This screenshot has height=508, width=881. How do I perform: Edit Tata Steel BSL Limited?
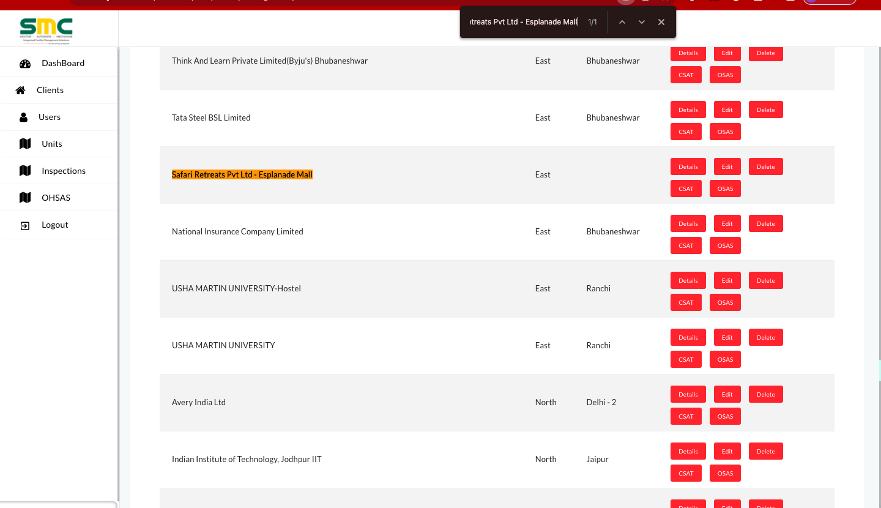coord(727,110)
